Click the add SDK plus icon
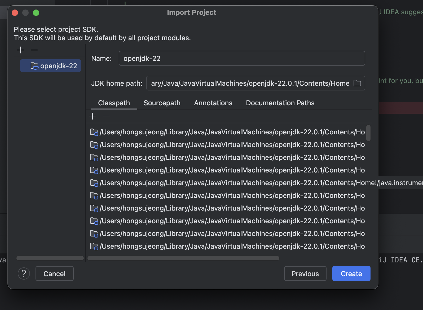The image size is (423, 310). coord(20,50)
